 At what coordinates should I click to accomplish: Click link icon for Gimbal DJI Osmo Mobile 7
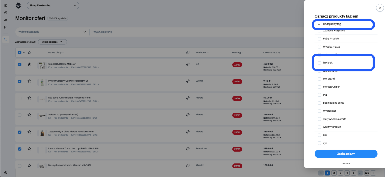pos(188,64)
